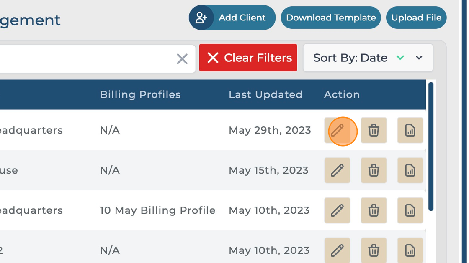Clear the search field with X icon
The image size is (469, 263).
point(182,59)
